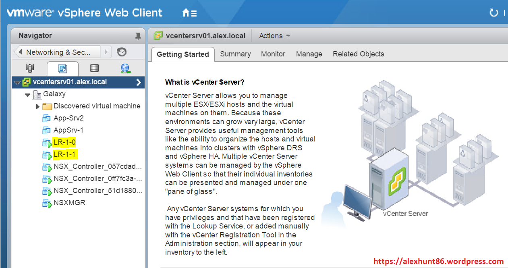Open the vSphere home menu icon

pos(189,13)
